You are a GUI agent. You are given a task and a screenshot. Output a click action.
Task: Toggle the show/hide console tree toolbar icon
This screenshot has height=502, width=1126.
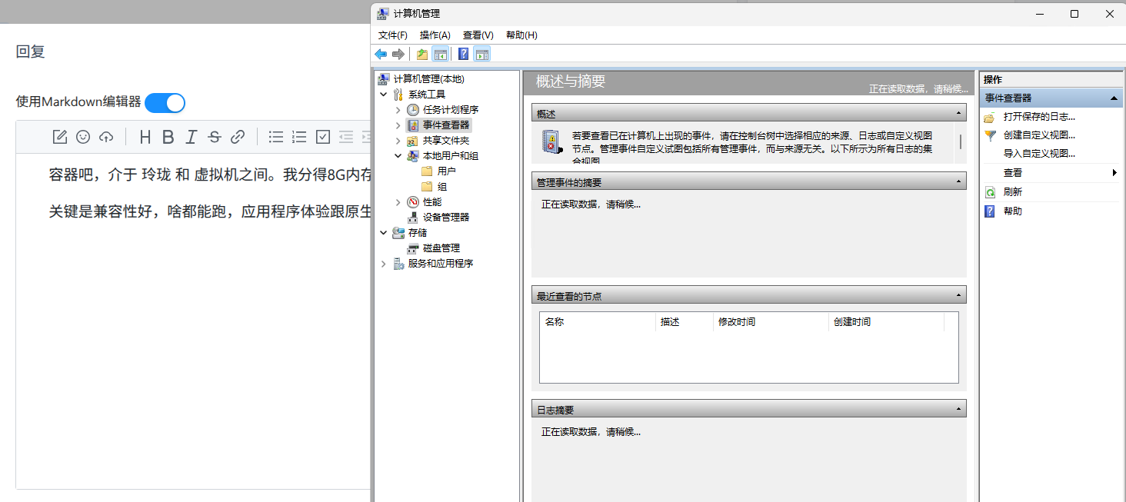(x=441, y=54)
